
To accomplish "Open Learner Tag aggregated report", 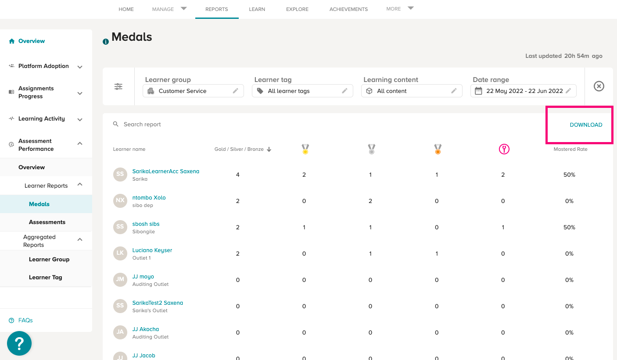I will coord(46,277).
